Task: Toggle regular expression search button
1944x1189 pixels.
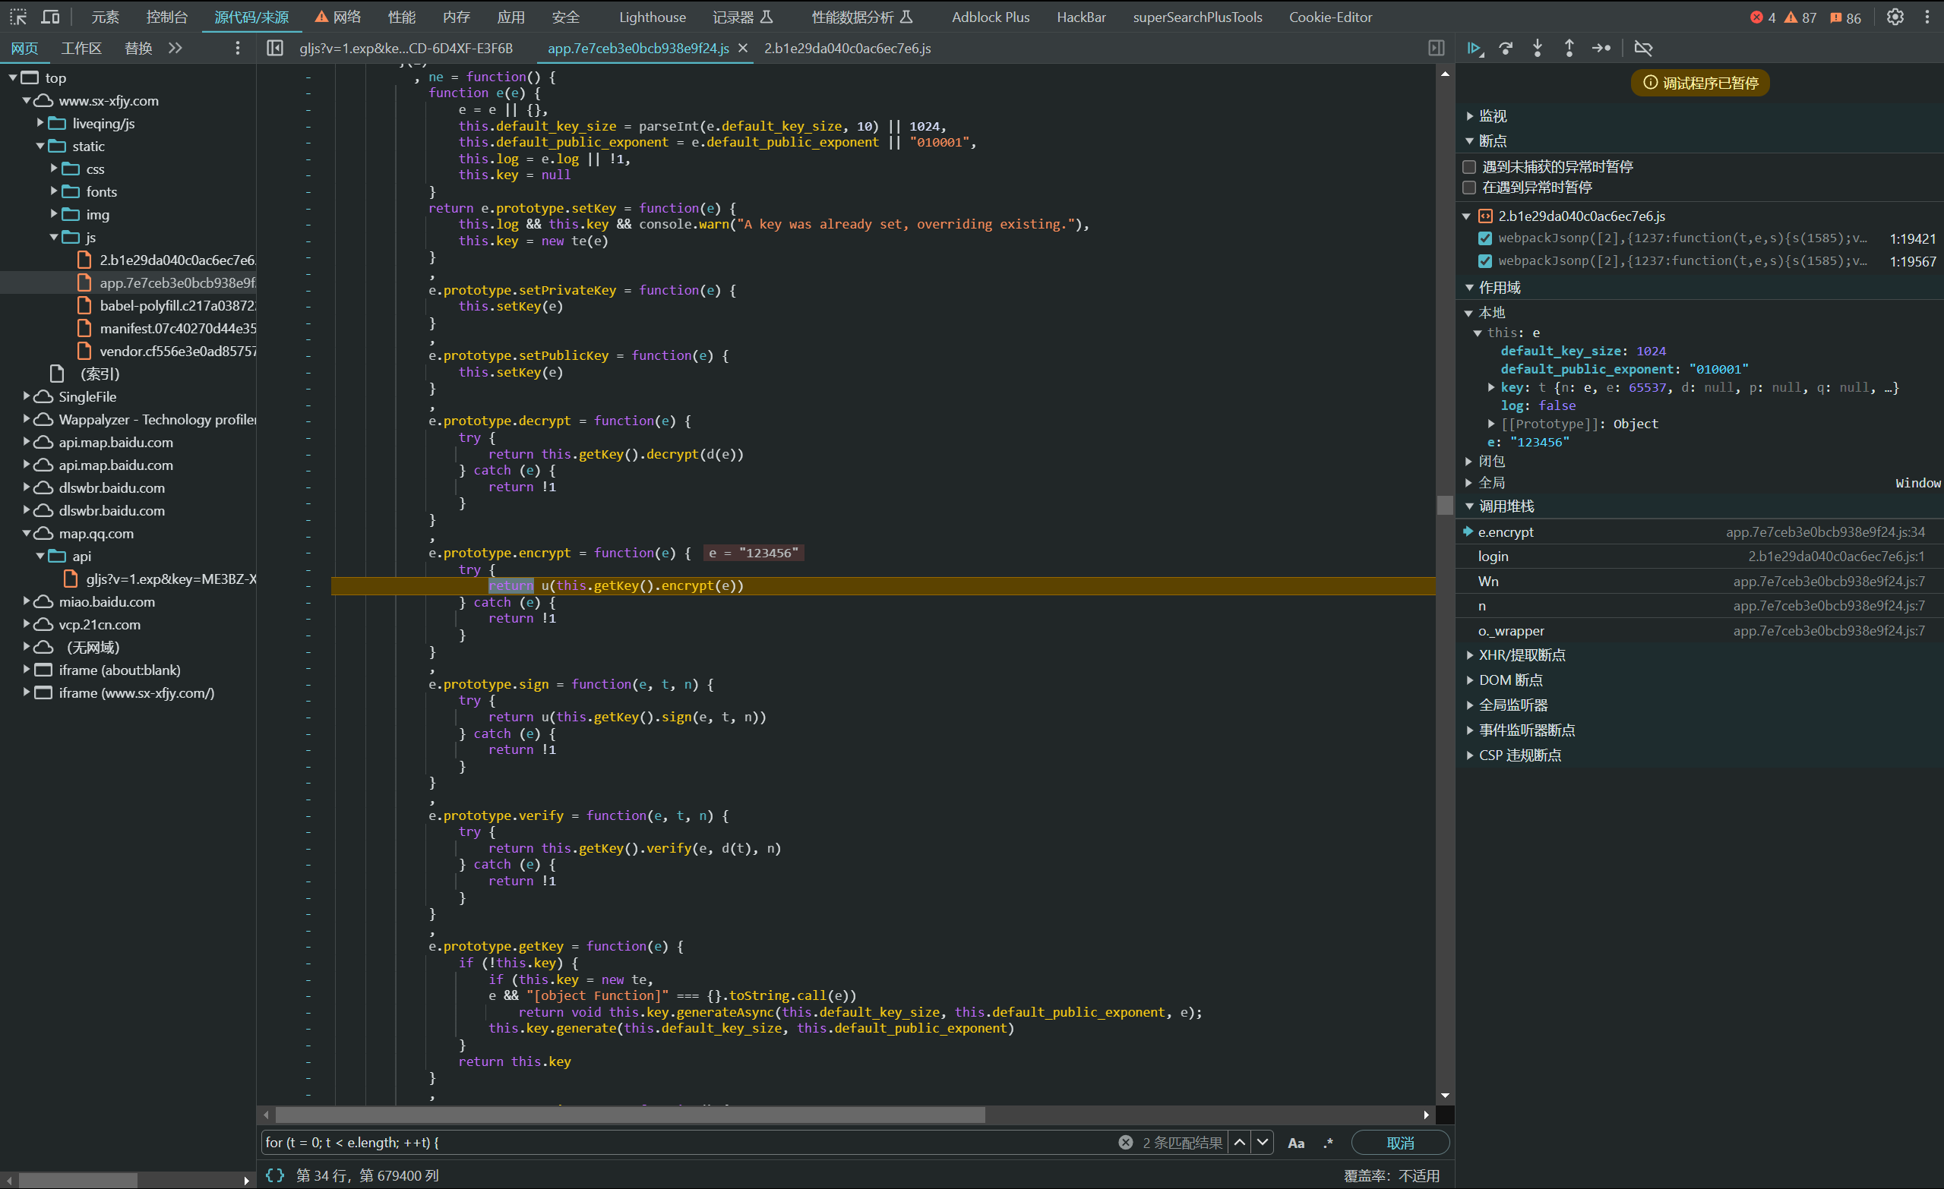Action: (x=1329, y=1143)
